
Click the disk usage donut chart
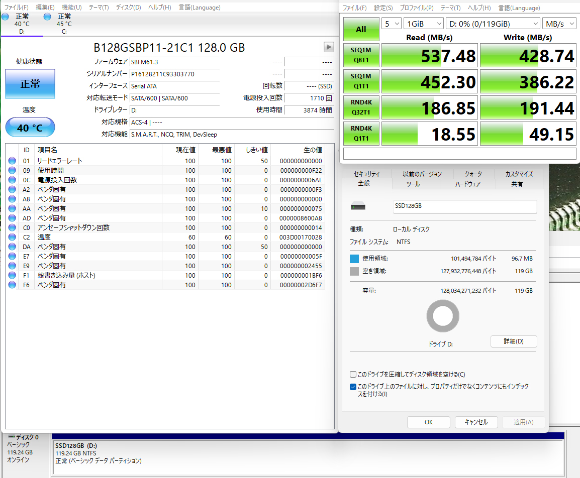tap(443, 316)
